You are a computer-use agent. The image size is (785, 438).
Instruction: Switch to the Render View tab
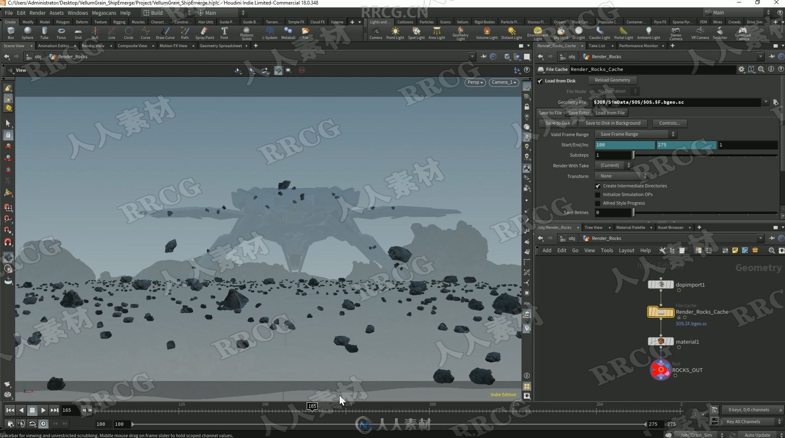click(93, 46)
